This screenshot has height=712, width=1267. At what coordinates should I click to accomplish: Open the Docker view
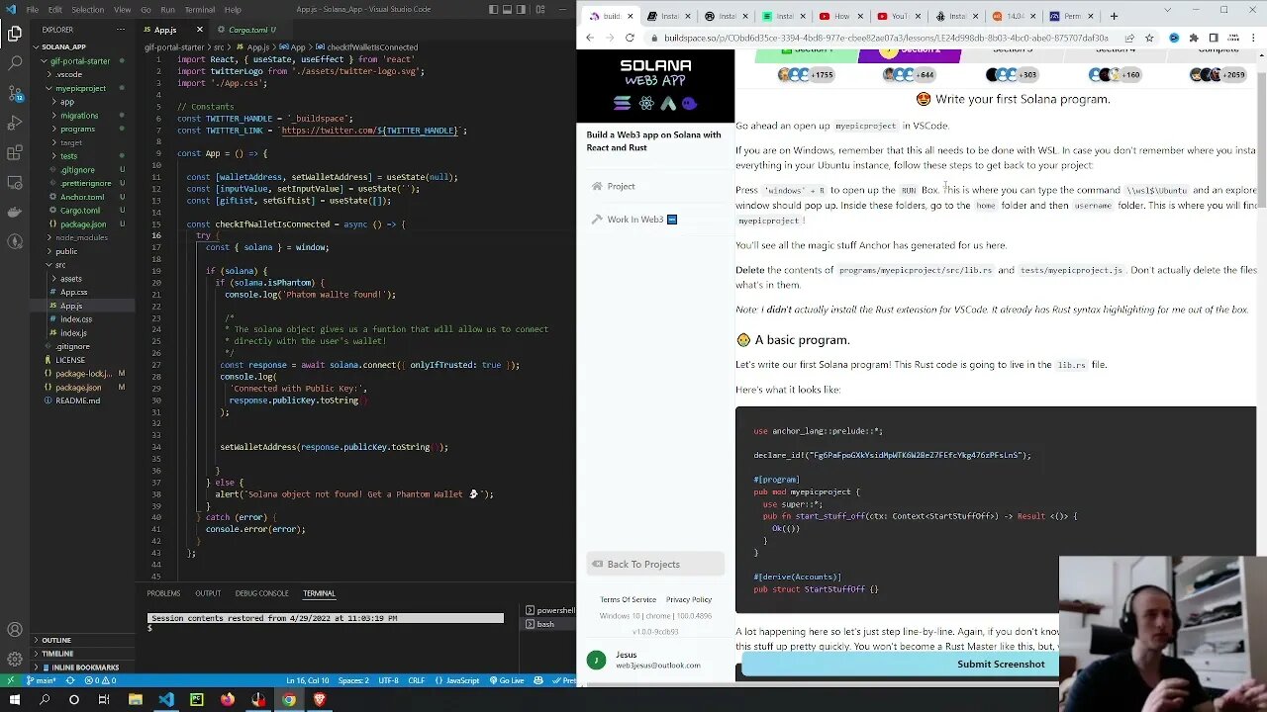(x=15, y=213)
